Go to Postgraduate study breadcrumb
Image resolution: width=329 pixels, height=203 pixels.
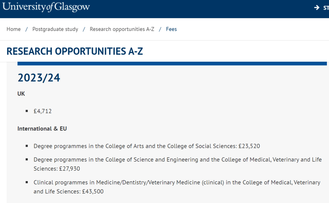coord(55,29)
